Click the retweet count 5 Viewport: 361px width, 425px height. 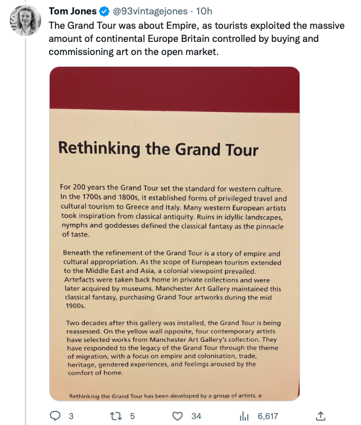[132, 416]
